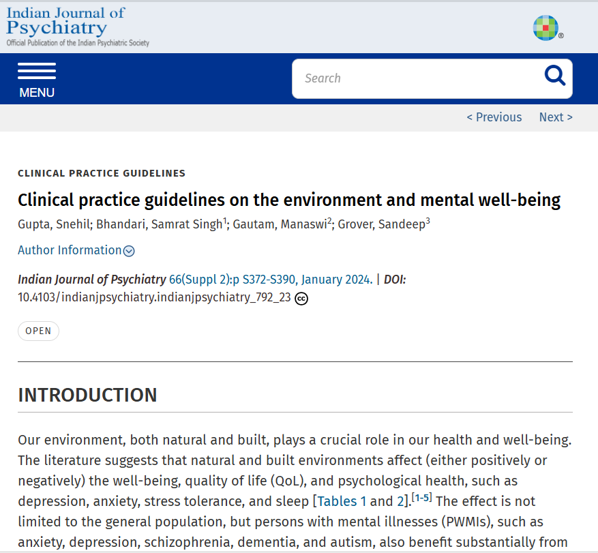Click the Clinical Practice Guidelines category label
Image resolution: width=598 pixels, height=553 pixels.
[x=102, y=173]
